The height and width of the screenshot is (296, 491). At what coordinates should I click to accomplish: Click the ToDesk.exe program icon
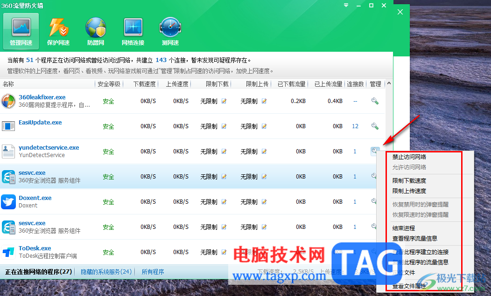click(x=8, y=252)
